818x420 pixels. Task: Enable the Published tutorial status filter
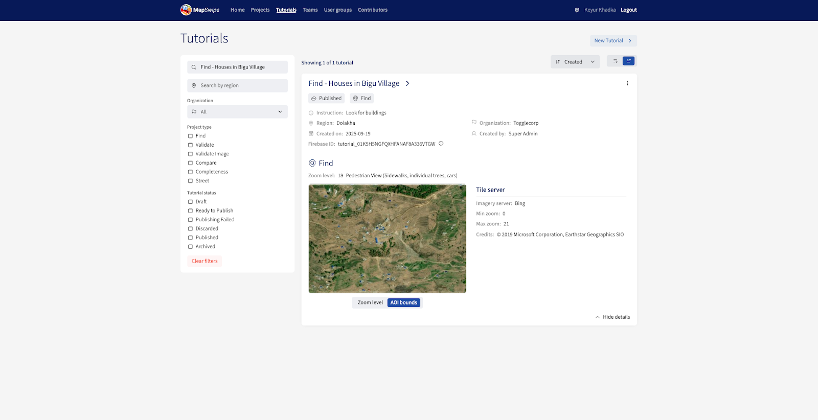tap(190, 238)
